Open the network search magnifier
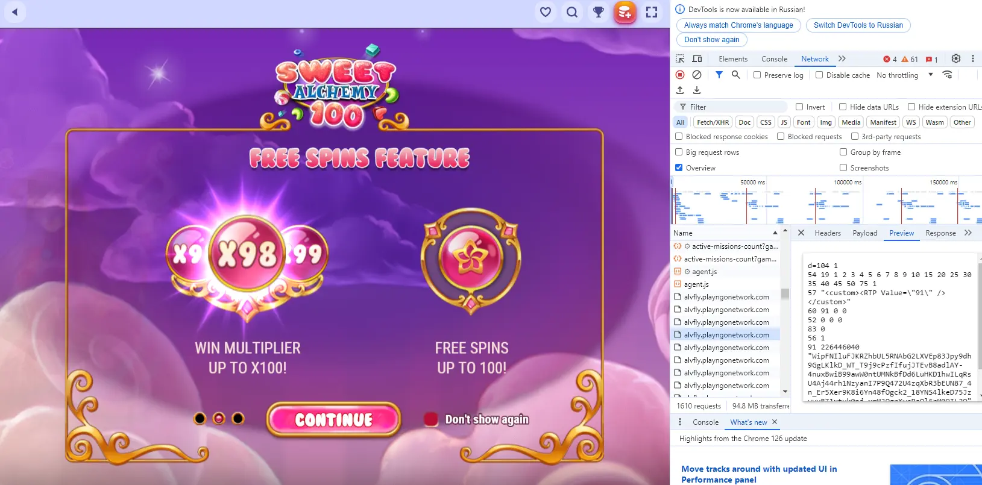The image size is (982, 485). (735, 75)
